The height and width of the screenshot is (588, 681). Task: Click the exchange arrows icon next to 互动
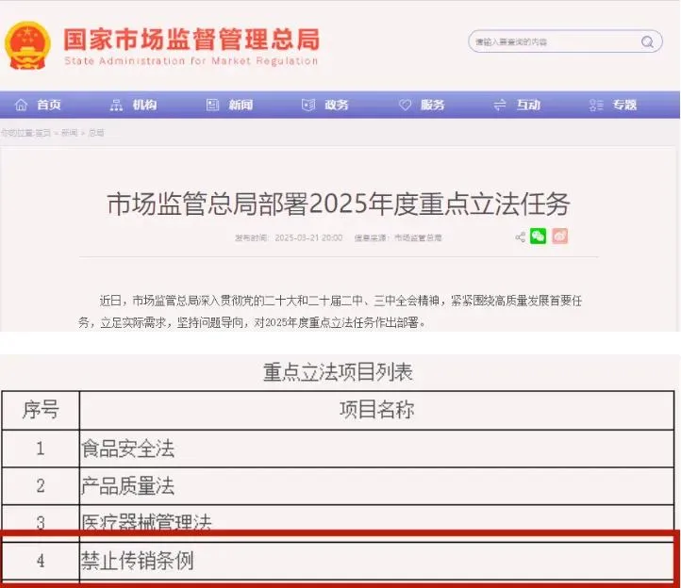click(x=500, y=105)
